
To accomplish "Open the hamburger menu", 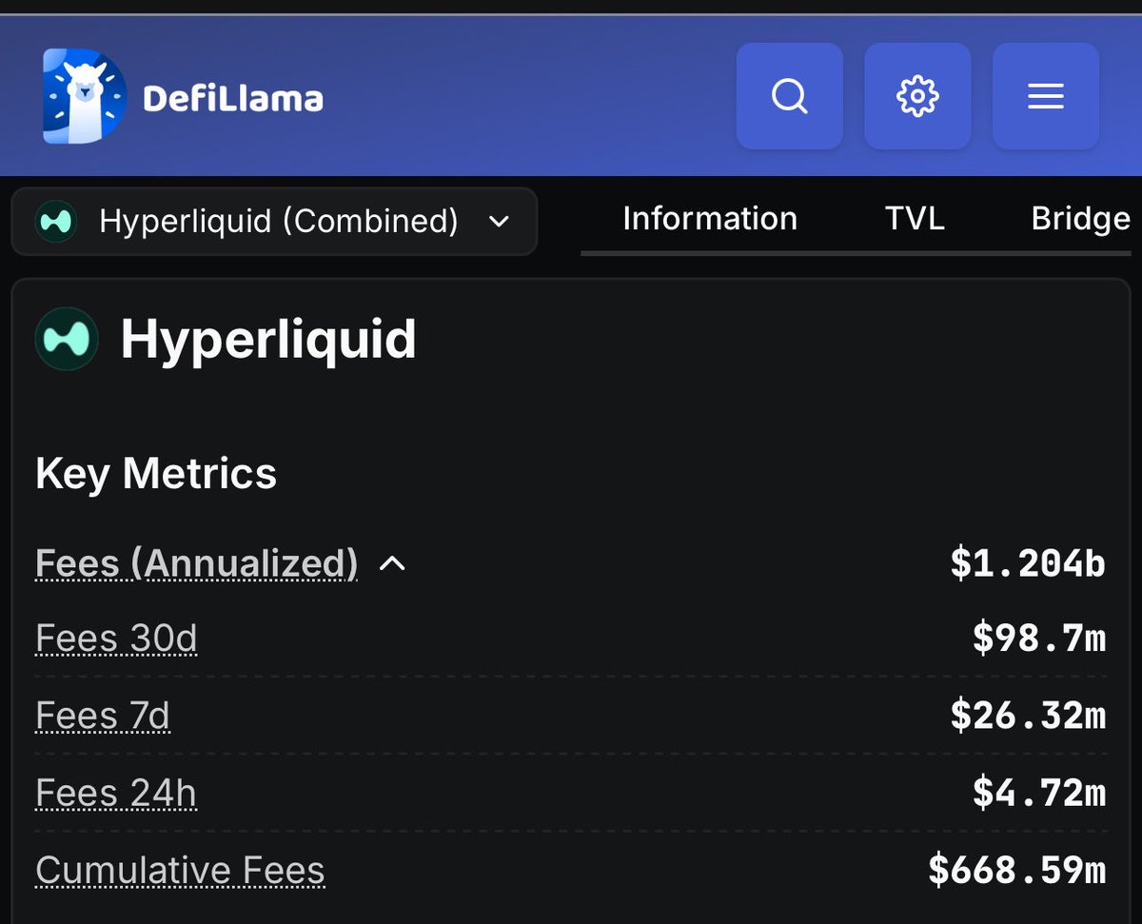I will [1046, 96].
